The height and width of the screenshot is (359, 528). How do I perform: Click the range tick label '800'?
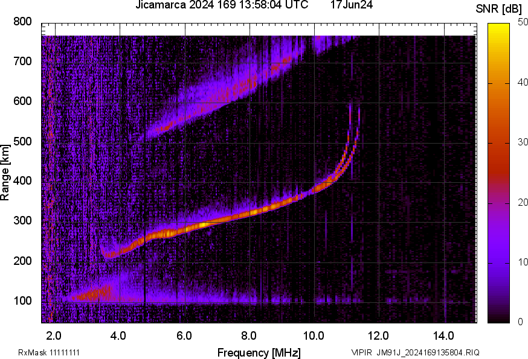[x=22, y=22]
